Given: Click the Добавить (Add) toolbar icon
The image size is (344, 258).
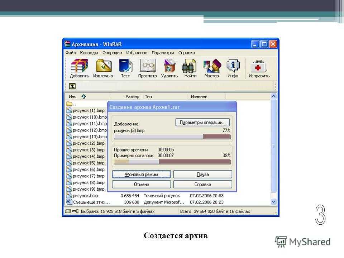Looking at the screenshot, I should tap(79, 68).
